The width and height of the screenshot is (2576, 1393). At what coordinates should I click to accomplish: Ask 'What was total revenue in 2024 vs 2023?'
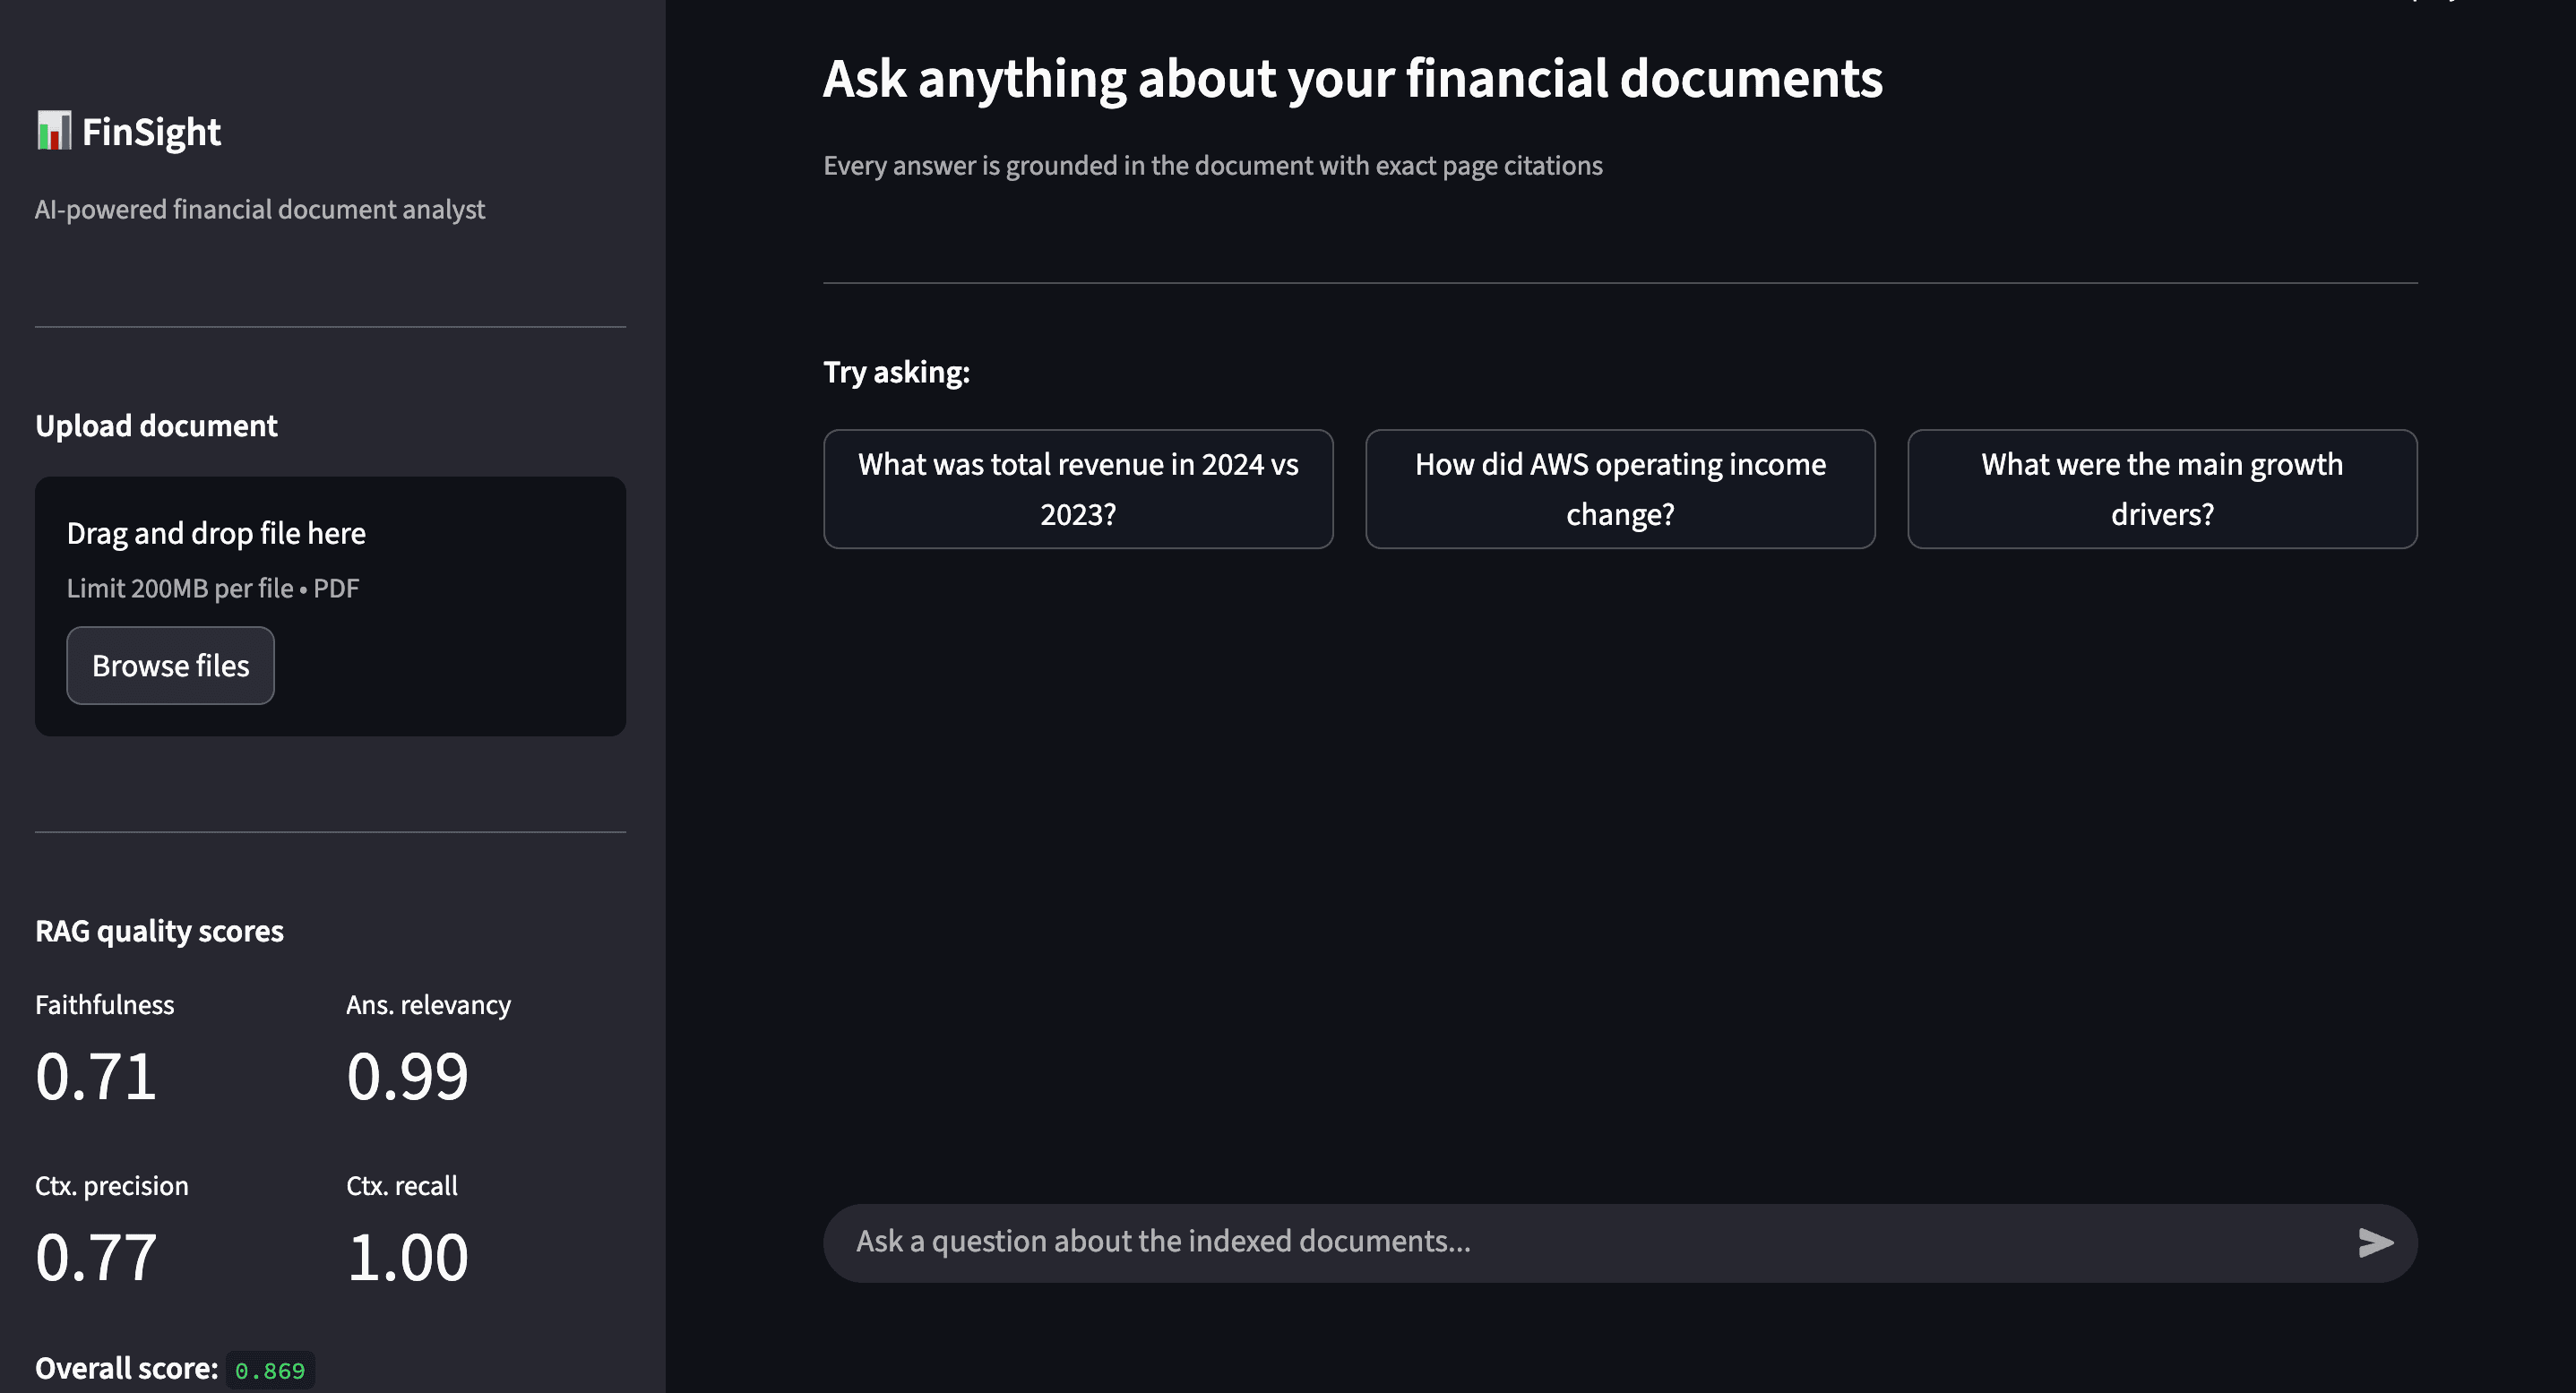pos(1078,489)
